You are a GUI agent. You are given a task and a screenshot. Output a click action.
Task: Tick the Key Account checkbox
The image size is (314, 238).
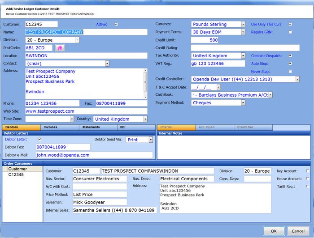pos(308,171)
